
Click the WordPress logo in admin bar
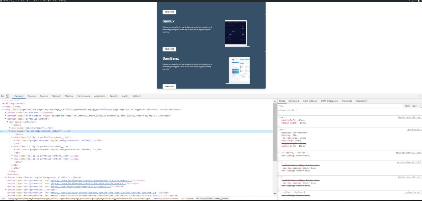tap(2, 1)
